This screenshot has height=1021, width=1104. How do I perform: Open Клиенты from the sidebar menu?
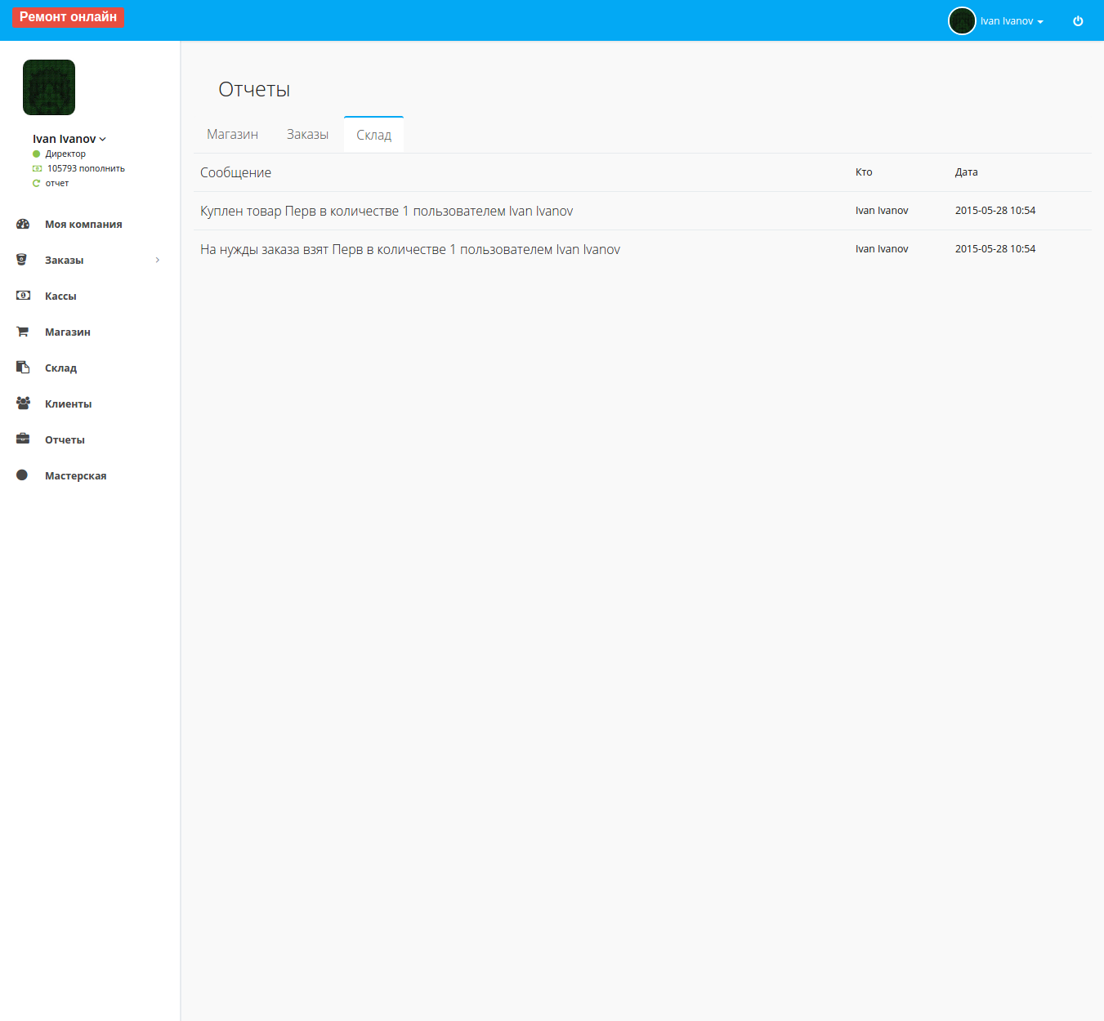68,404
